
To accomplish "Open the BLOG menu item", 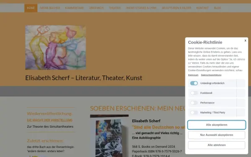I will tap(218, 8).
